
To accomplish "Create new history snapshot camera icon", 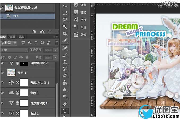I will point(42,32).
